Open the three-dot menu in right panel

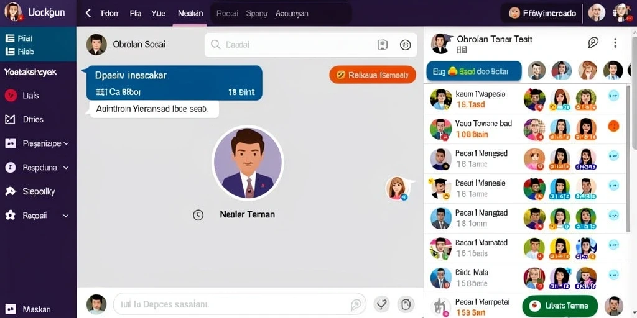point(615,43)
